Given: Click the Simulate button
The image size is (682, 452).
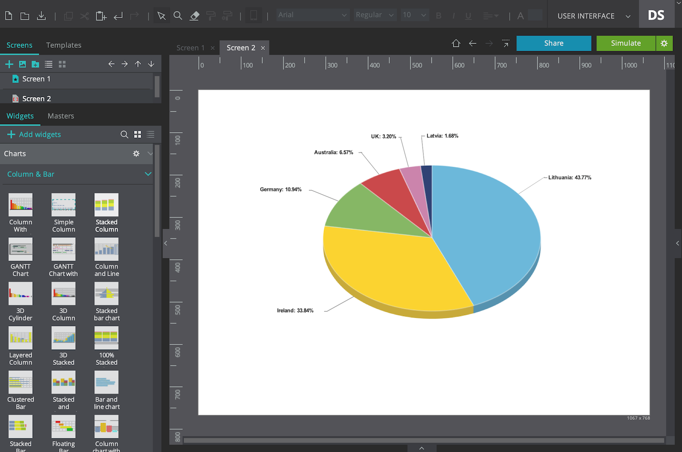Looking at the screenshot, I should 626,43.
